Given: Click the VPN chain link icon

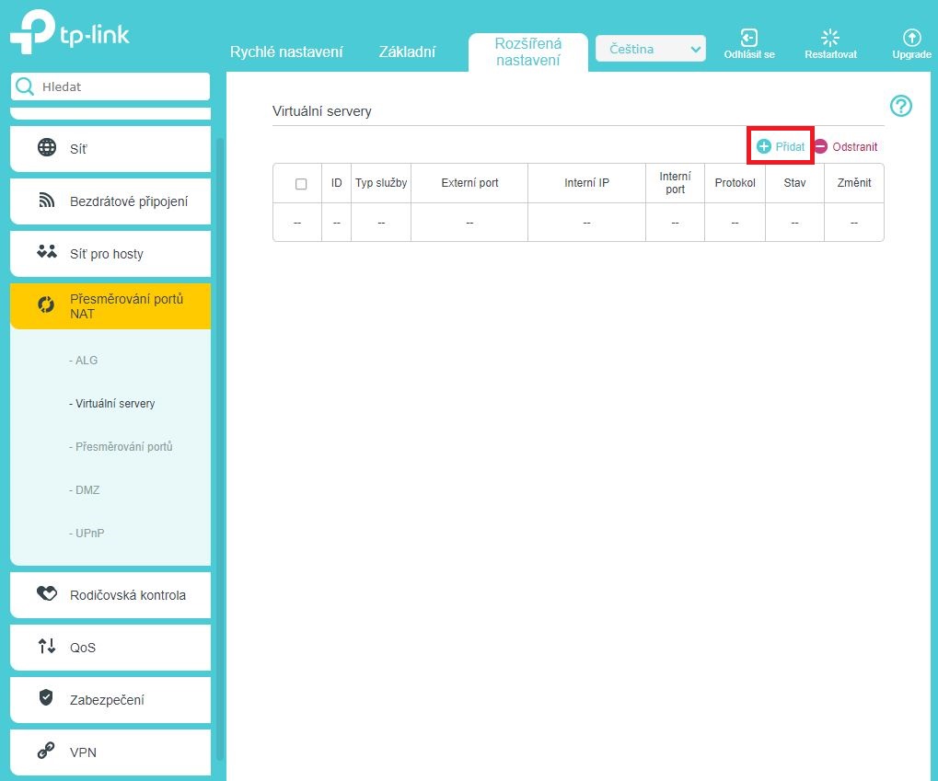Looking at the screenshot, I should pos(46,752).
